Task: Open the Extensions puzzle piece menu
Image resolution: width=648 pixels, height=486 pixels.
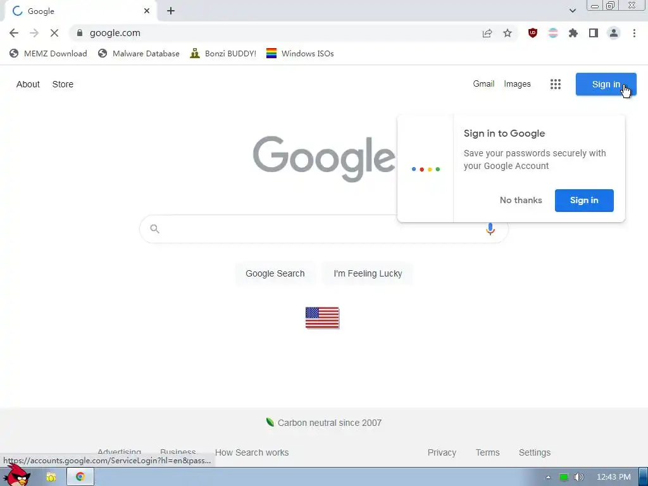Action: point(573,33)
